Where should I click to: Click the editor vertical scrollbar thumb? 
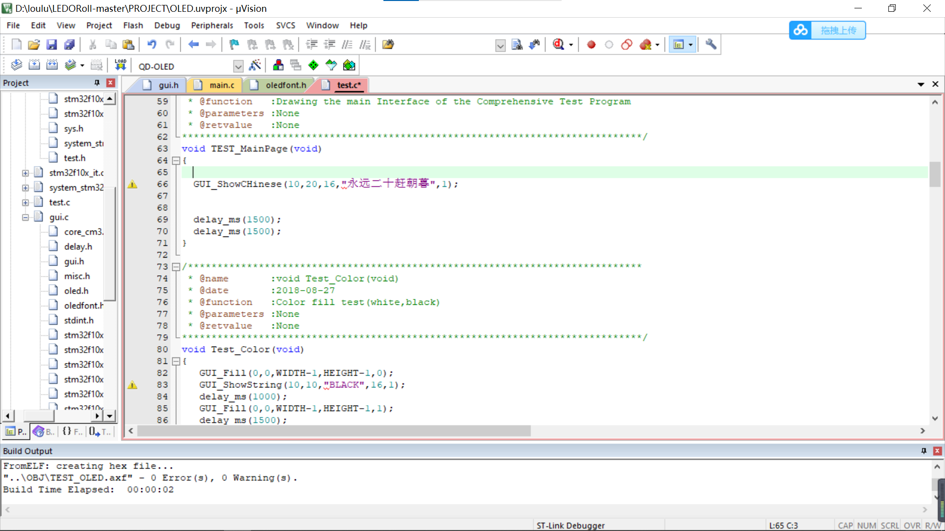[935, 174]
